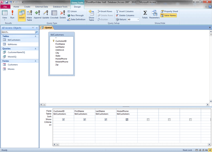Collapse the Forms group
The width and height of the screenshot is (212, 152).
[35, 61]
